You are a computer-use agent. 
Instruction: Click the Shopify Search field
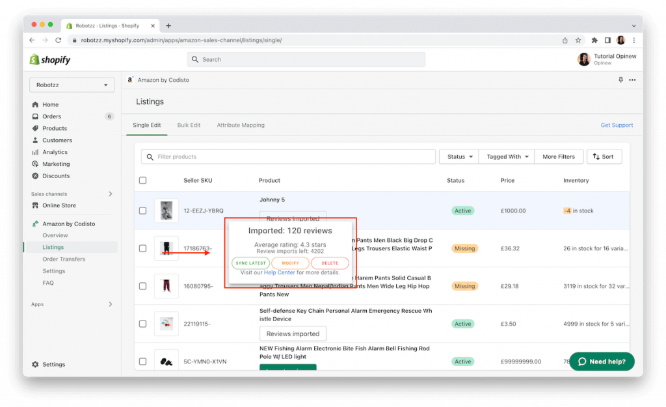pos(306,59)
